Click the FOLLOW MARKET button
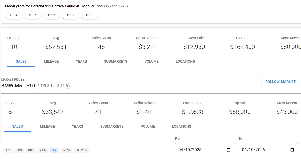Screen dimensions: 301x159 pos(281,82)
